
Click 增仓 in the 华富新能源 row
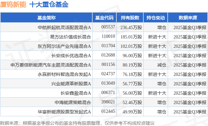[162, 112]
